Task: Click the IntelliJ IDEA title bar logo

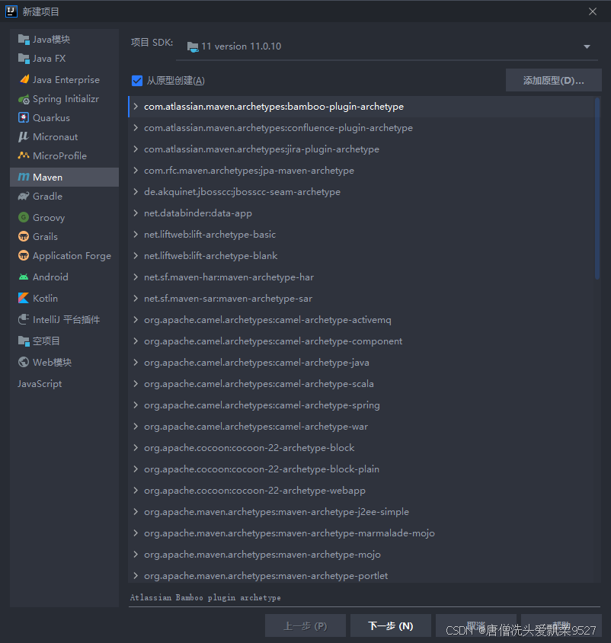Action: click(11, 11)
